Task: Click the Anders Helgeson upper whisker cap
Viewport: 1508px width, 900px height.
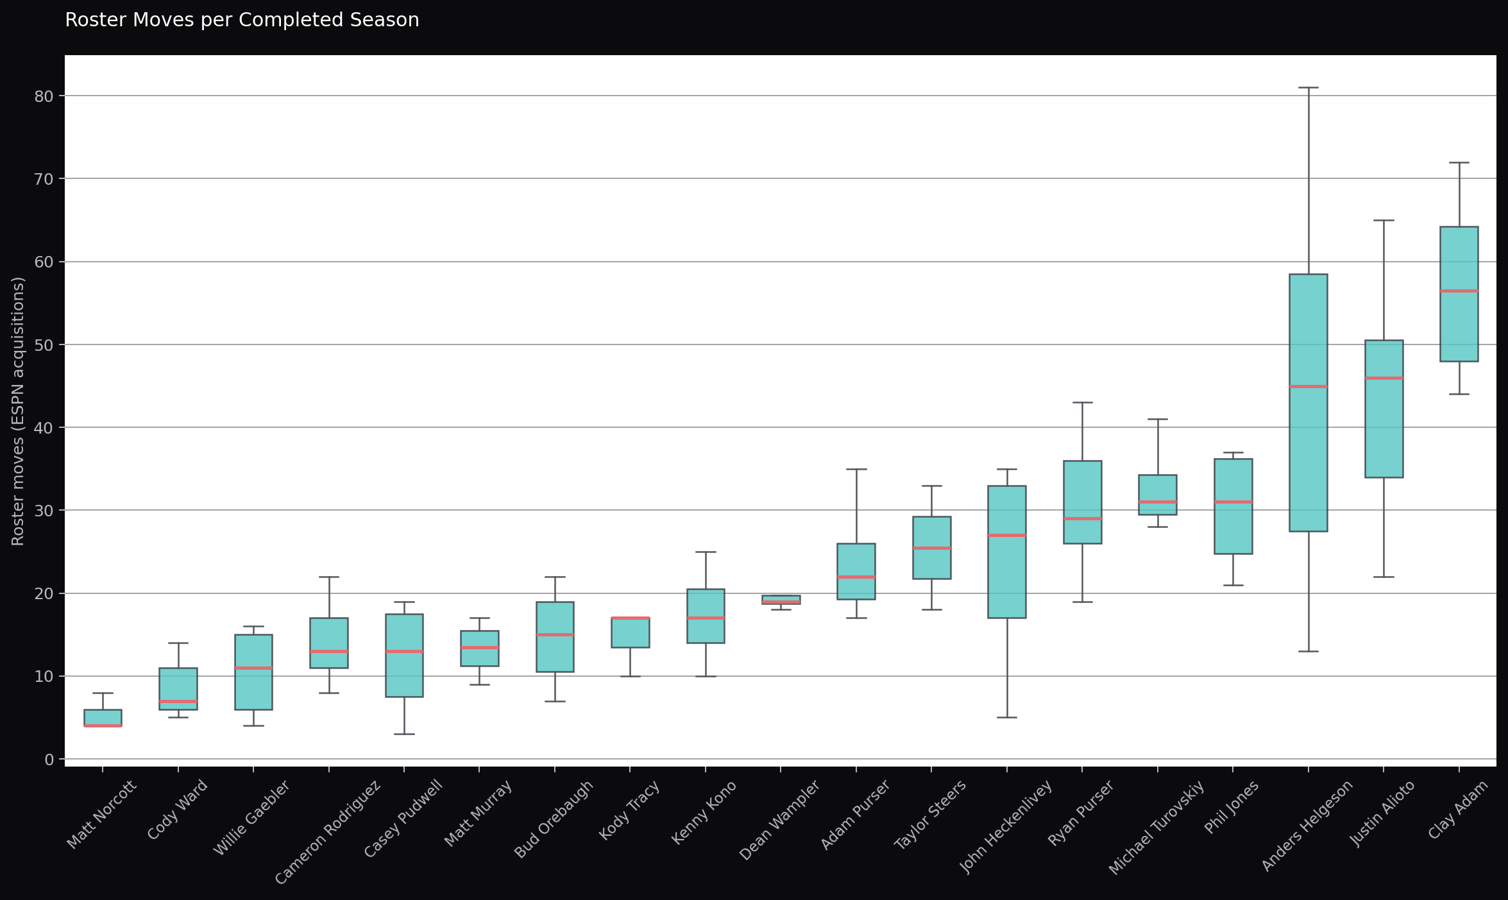Action: [x=1309, y=87]
